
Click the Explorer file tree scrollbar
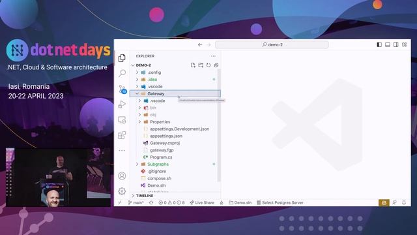[219, 125]
